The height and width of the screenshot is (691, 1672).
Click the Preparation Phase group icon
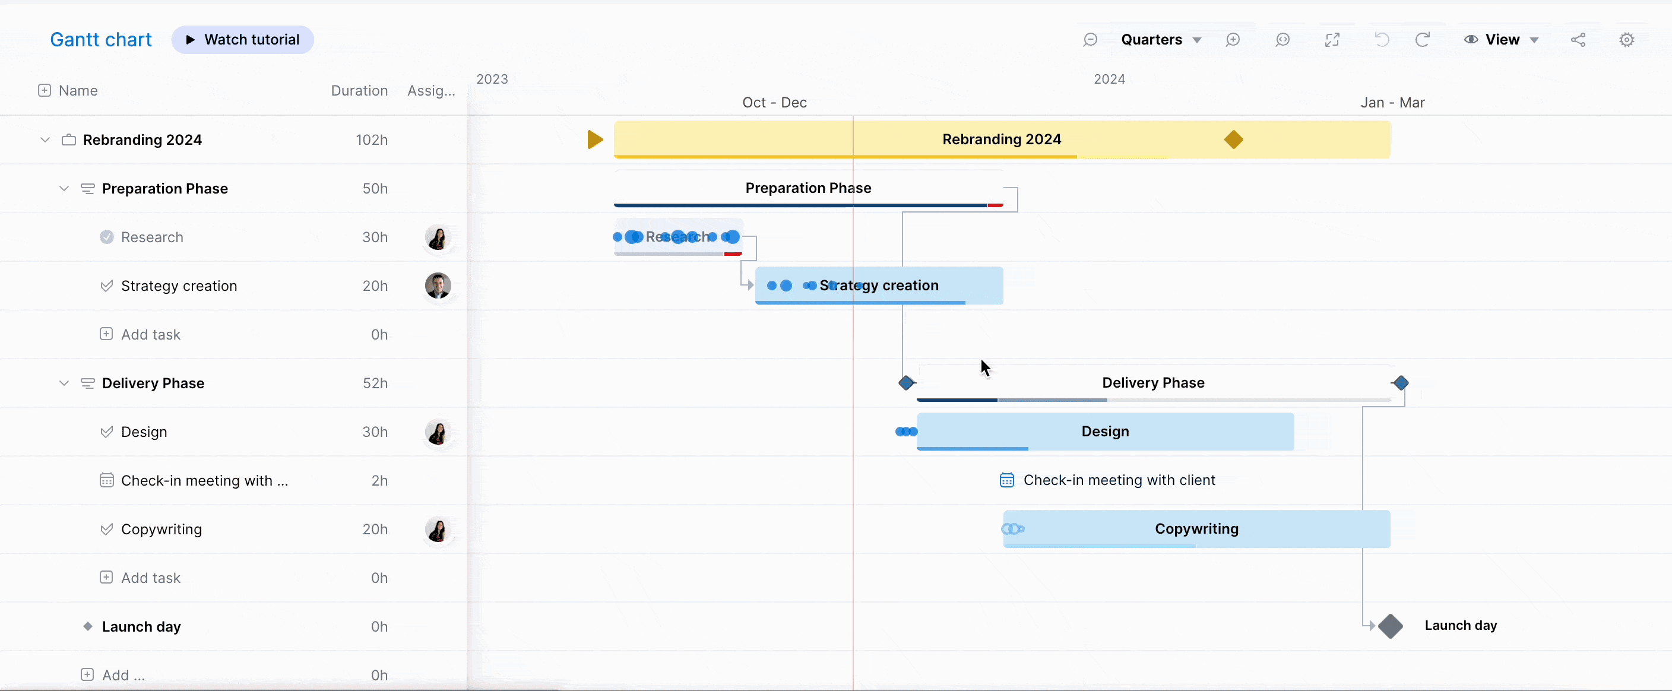[x=88, y=188]
